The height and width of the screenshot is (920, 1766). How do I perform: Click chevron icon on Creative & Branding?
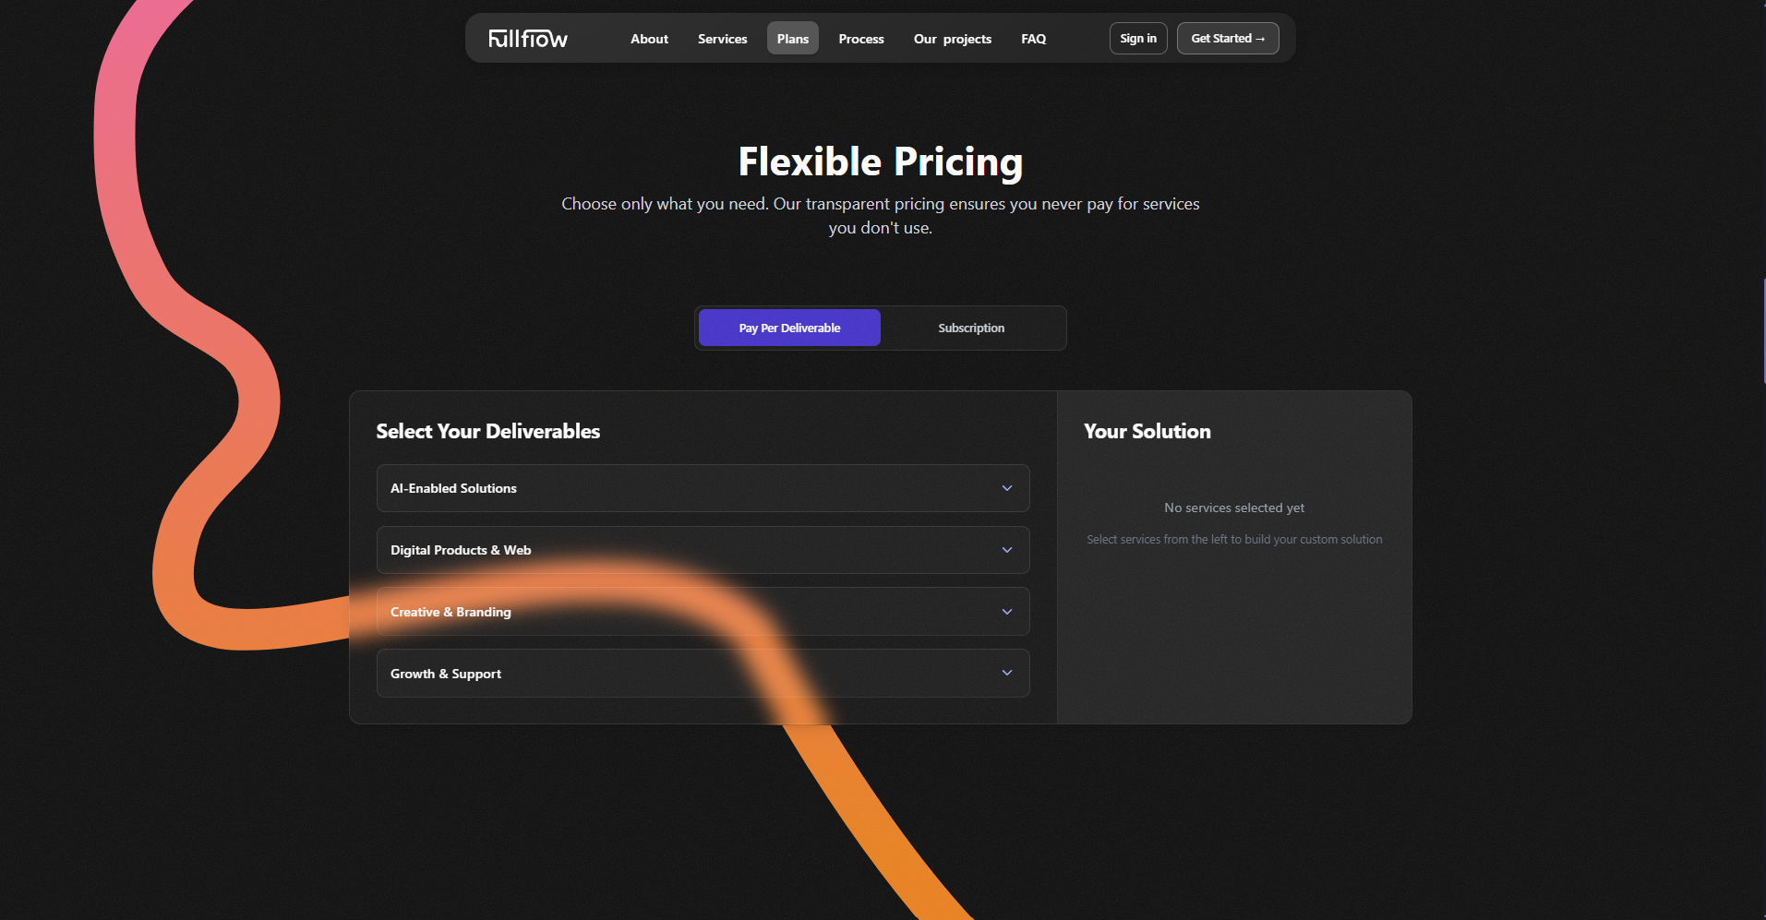click(1007, 612)
